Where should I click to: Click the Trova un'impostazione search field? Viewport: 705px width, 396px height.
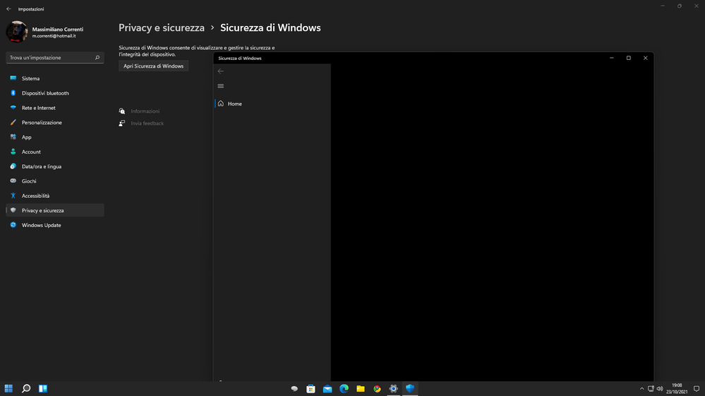coord(55,58)
